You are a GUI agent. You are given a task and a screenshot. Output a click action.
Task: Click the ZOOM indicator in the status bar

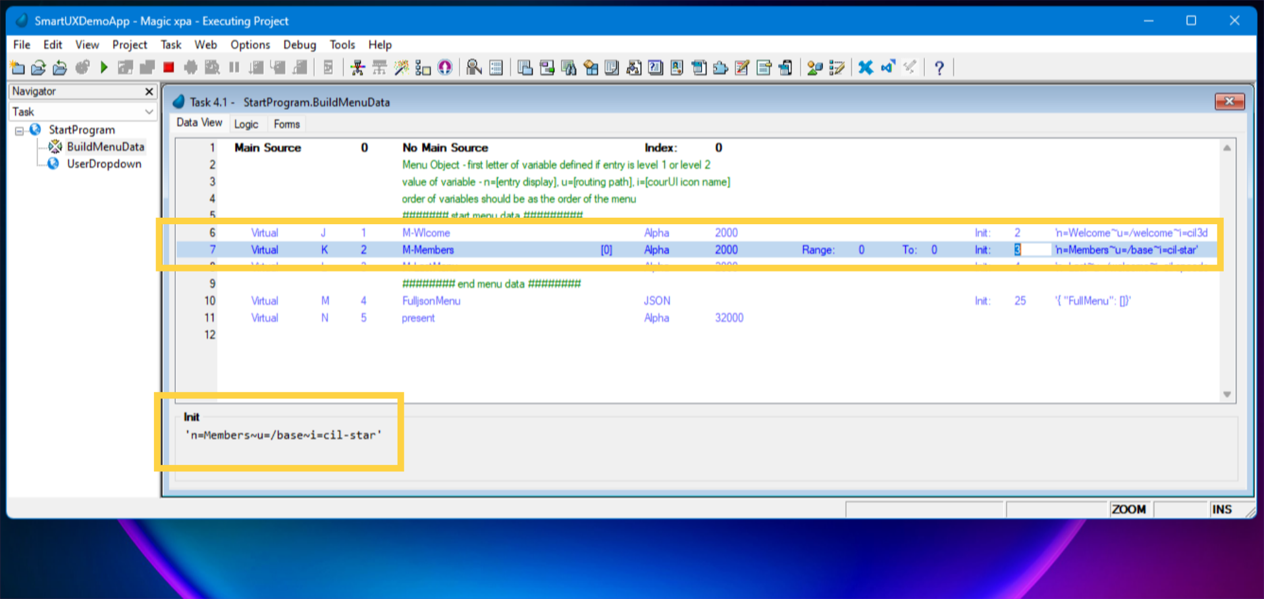pyautogui.click(x=1129, y=509)
